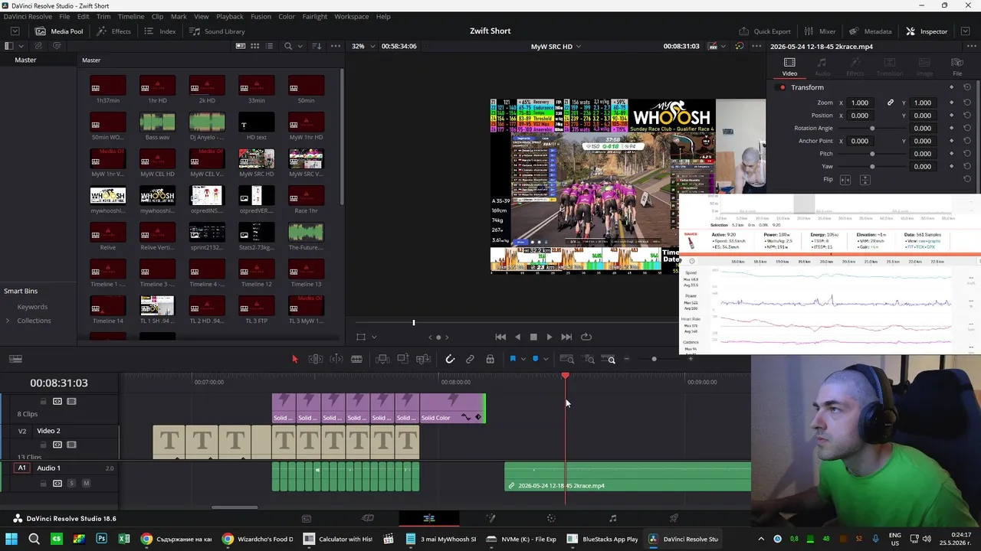
Task: Click the Quick Export button
Action: [765, 31]
